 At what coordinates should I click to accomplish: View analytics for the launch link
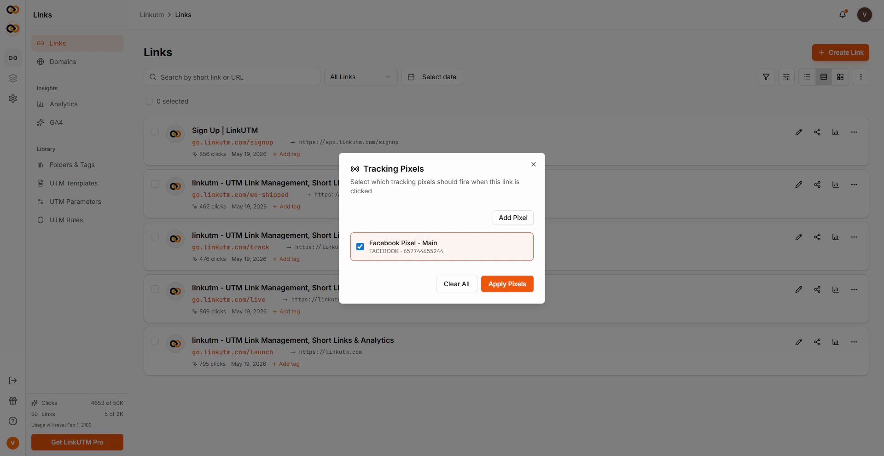click(836, 342)
